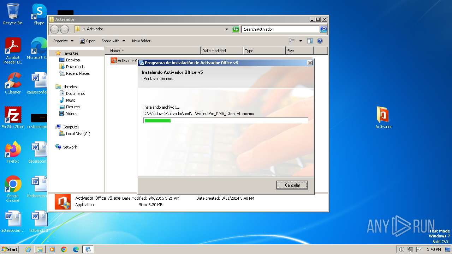Expand address bar history dropdown
The width and height of the screenshot is (452, 254).
pos(227,29)
